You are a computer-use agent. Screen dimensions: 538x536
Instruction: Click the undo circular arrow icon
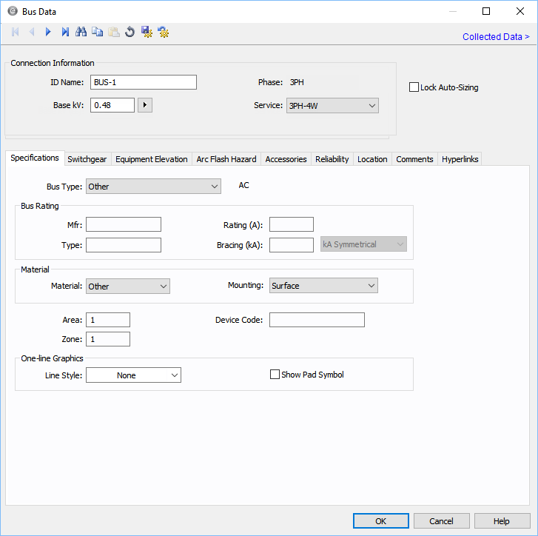click(x=130, y=32)
